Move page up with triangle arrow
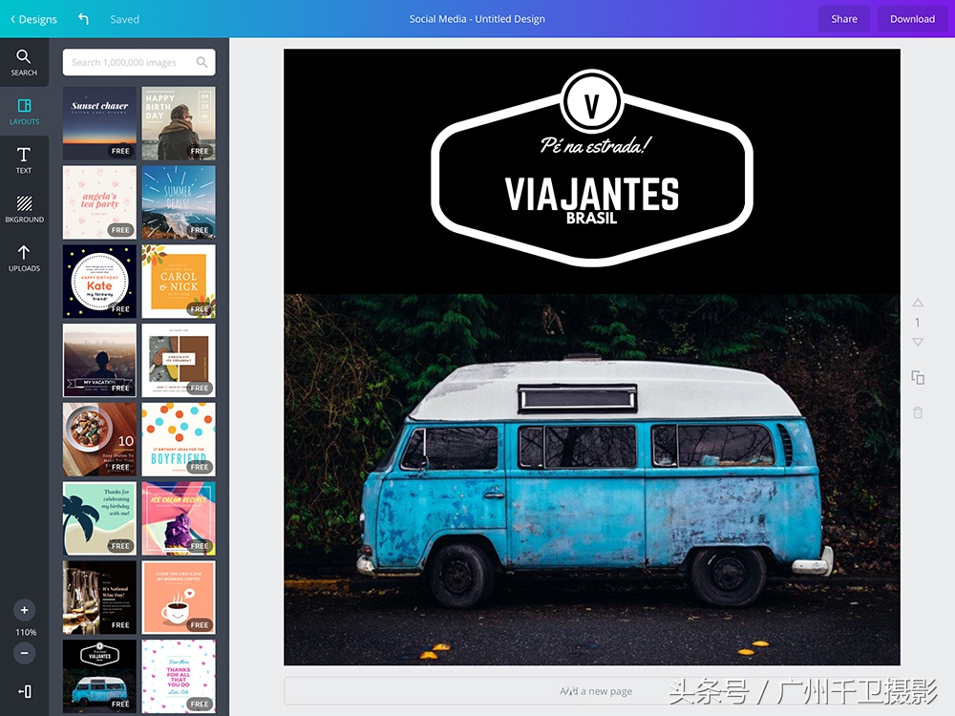 click(x=918, y=303)
